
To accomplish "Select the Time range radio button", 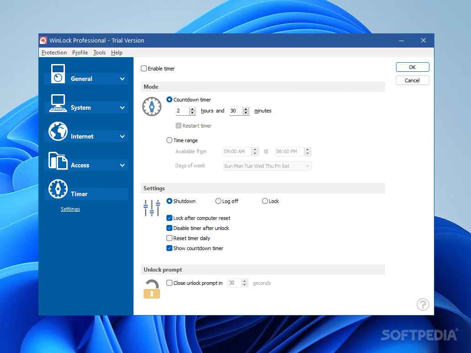I will 169,140.
